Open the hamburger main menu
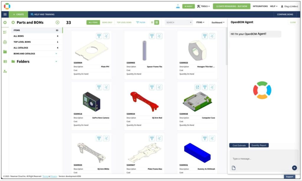The height and width of the screenshot is (181, 302). pyautogui.click(x=5, y=14)
